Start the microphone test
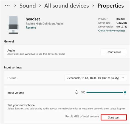130x124 pixels. click(114, 117)
